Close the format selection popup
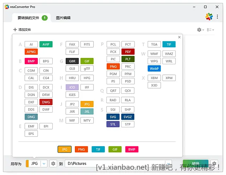The height and width of the screenshot is (175, 226). tap(179, 37)
